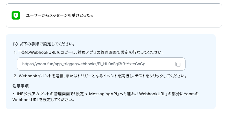Click the MessagingAPI text in the note

103,94
